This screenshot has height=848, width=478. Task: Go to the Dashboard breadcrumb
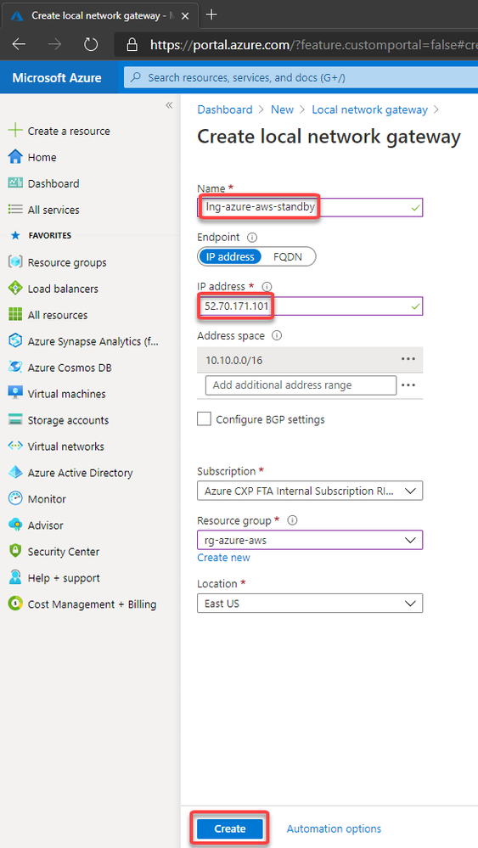225,110
